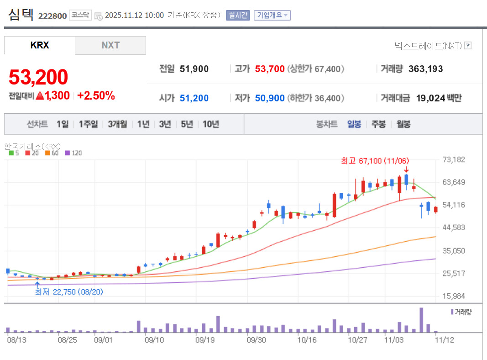Show the 3개월 line chart
The image size is (487, 360).
pyautogui.click(x=117, y=124)
